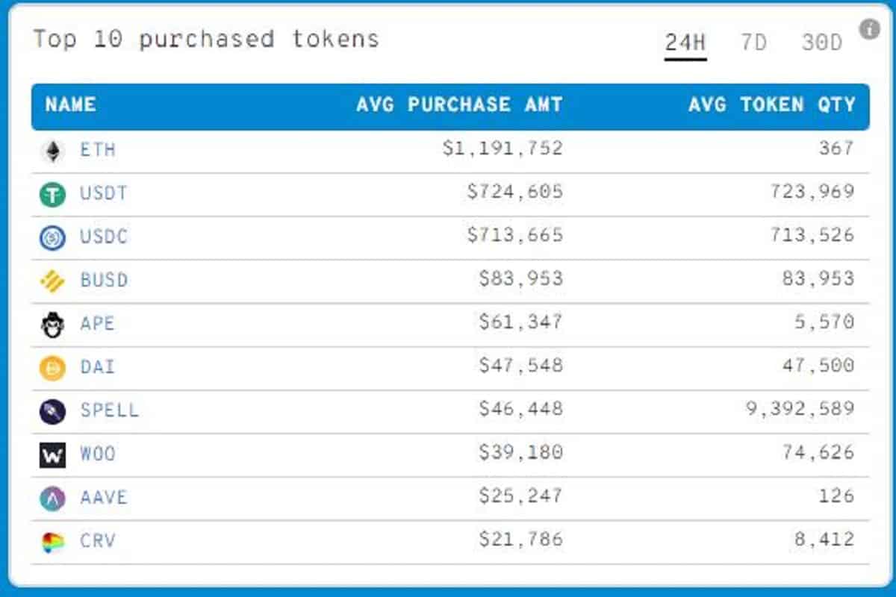The height and width of the screenshot is (597, 896).
Task: Open the SPELL token link
Action: (x=109, y=410)
